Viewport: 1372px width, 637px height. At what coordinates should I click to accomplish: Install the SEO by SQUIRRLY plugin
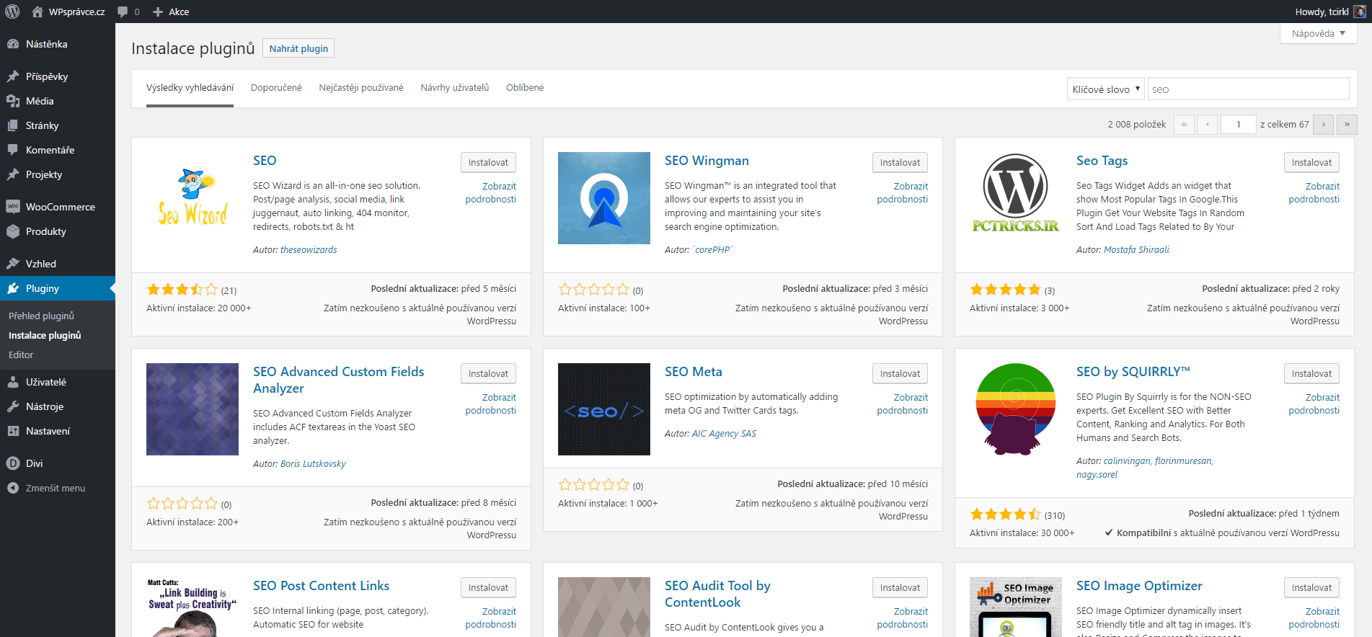(x=1311, y=373)
